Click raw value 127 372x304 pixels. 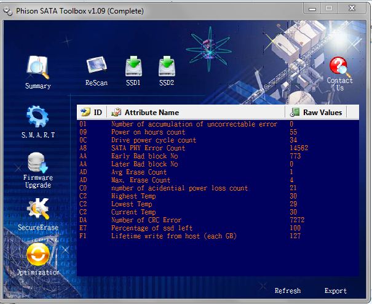(x=295, y=236)
